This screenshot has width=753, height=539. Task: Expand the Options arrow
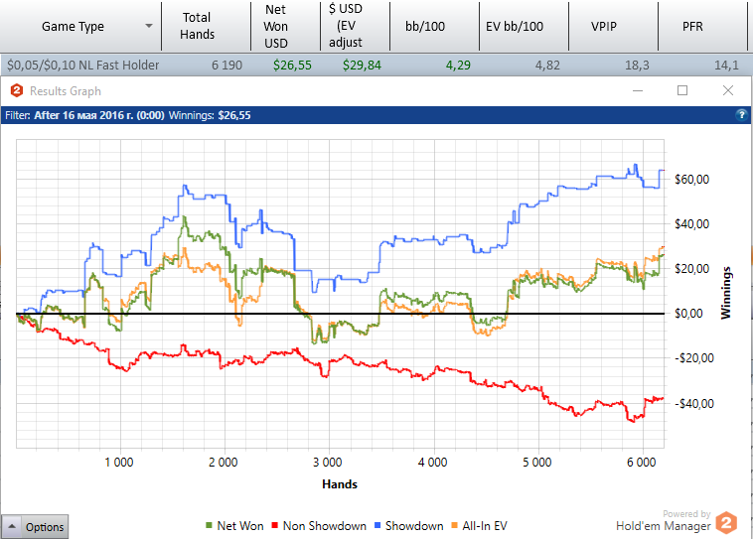(x=12, y=526)
